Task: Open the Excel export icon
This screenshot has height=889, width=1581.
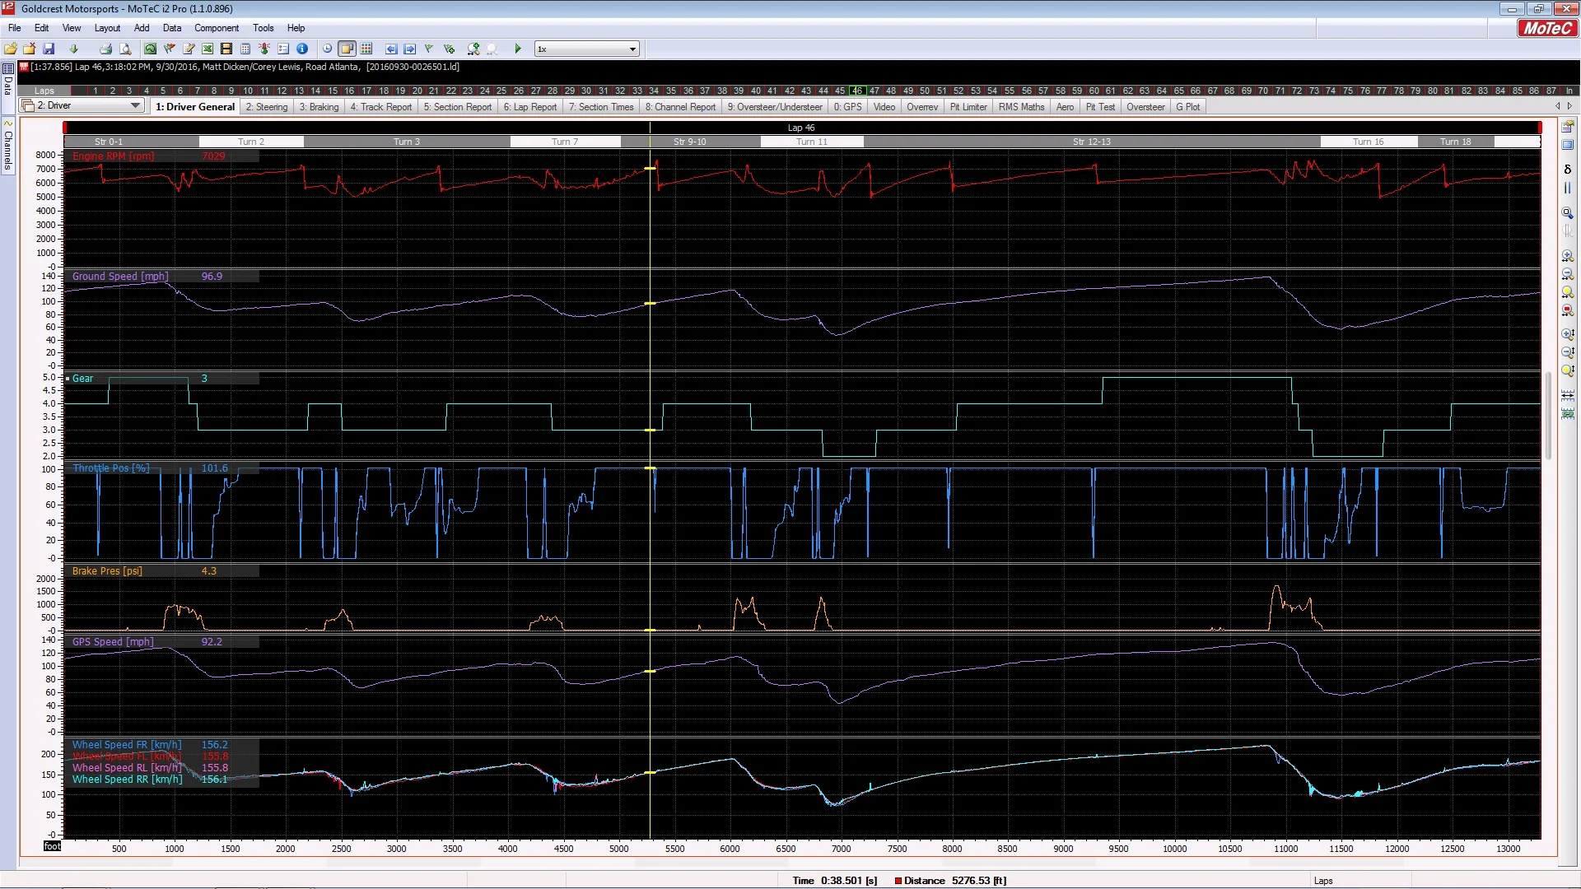Action: coord(208,49)
